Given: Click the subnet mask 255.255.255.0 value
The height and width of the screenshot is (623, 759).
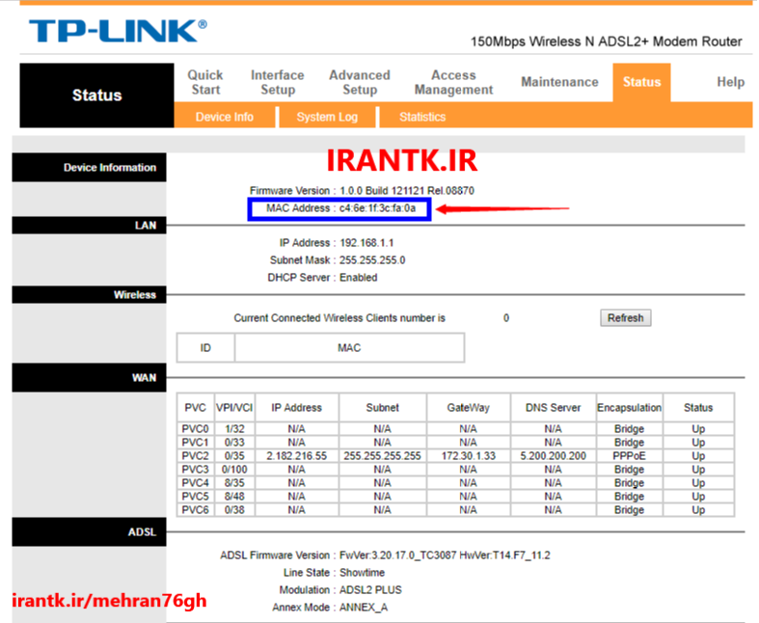Looking at the screenshot, I should [x=372, y=260].
